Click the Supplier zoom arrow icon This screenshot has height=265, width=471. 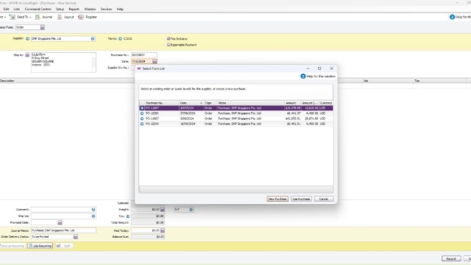coord(28,38)
